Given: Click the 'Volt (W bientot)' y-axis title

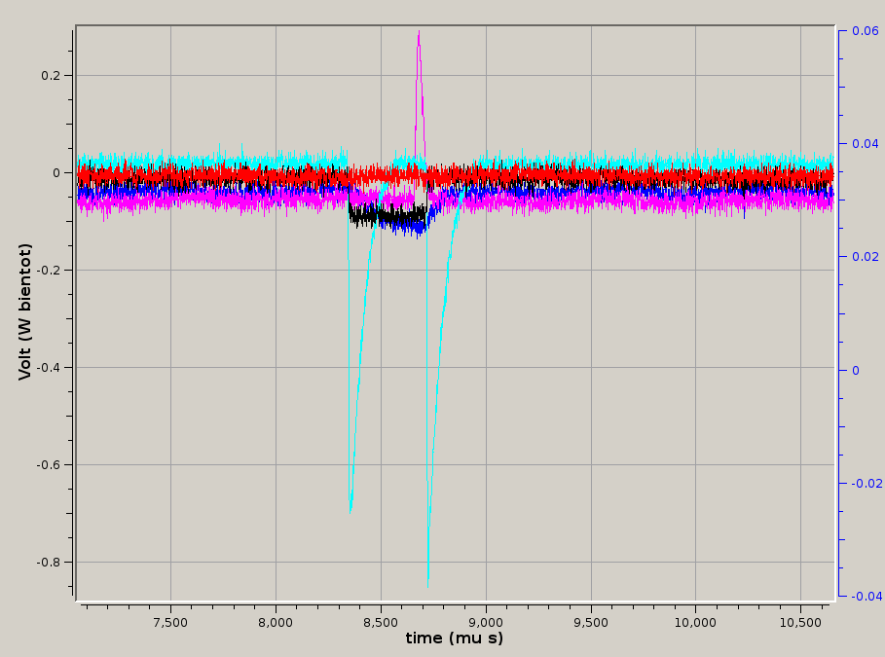Looking at the screenshot, I should pyautogui.click(x=26, y=311).
